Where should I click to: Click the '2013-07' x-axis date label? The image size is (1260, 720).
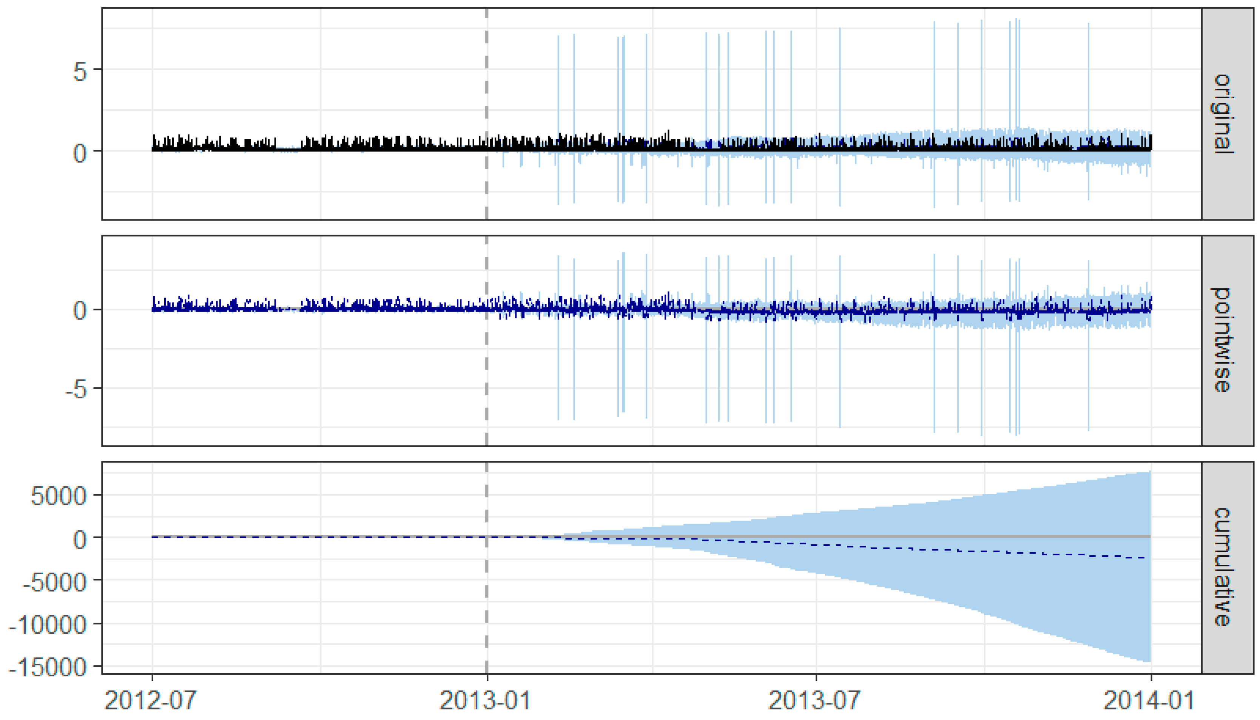tap(814, 700)
